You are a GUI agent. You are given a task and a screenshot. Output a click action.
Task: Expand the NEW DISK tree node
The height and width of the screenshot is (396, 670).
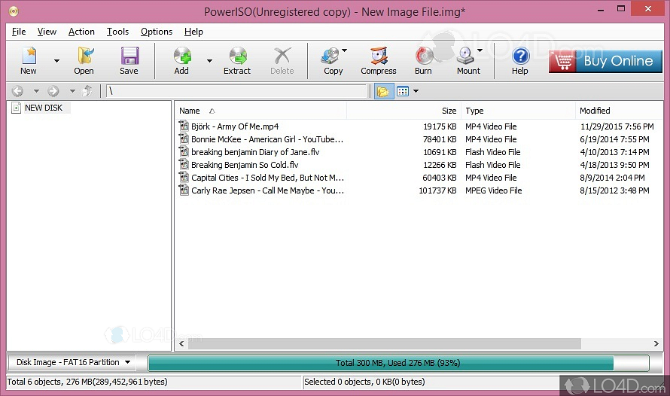(x=17, y=108)
